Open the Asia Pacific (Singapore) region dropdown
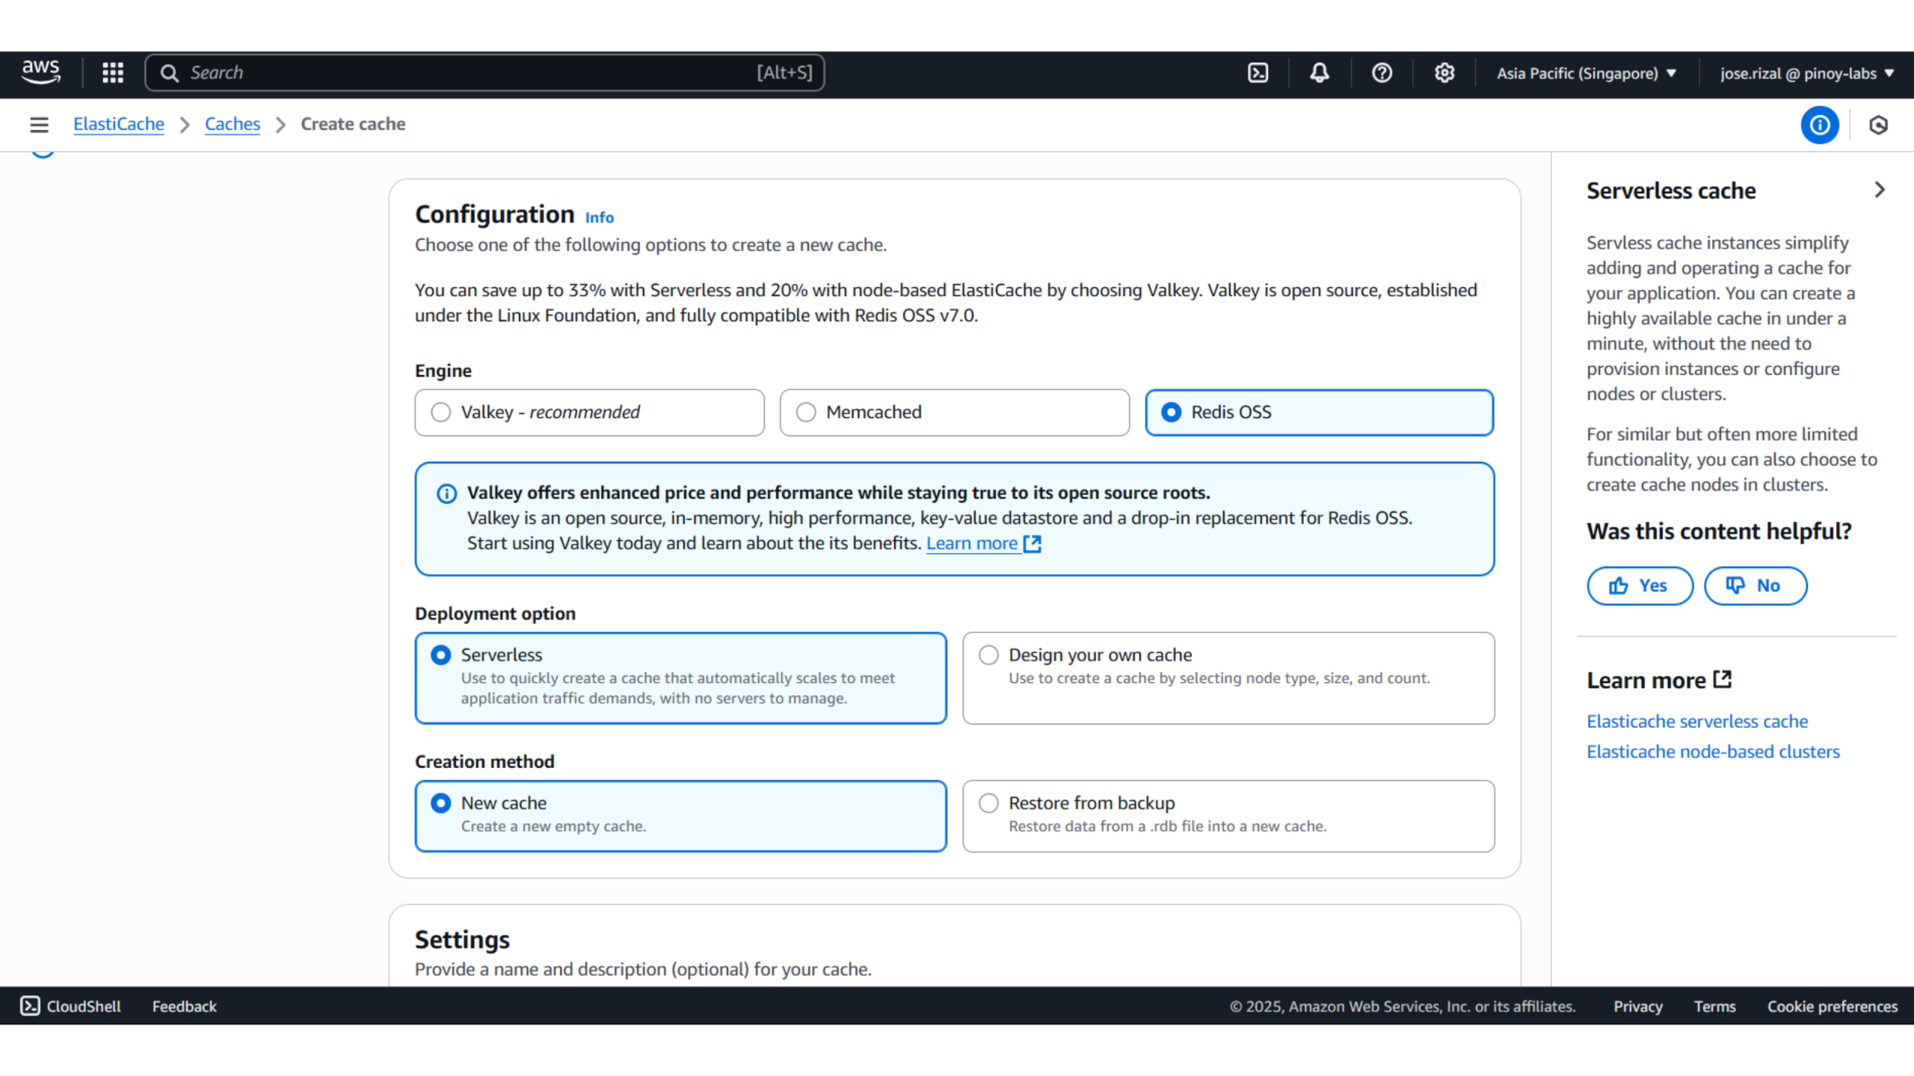This screenshot has height=1076, width=1914. tap(1587, 73)
